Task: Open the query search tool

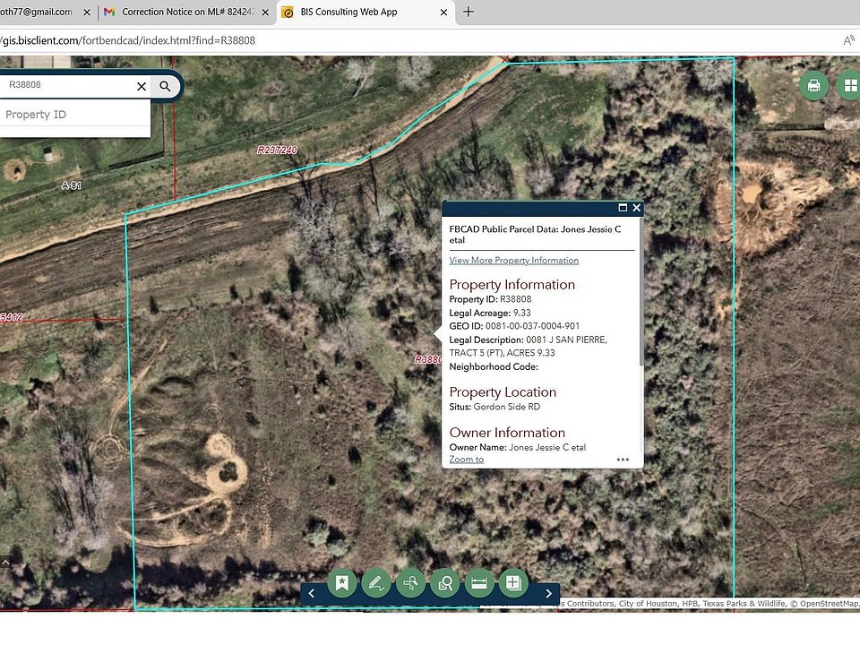Action: [x=410, y=583]
